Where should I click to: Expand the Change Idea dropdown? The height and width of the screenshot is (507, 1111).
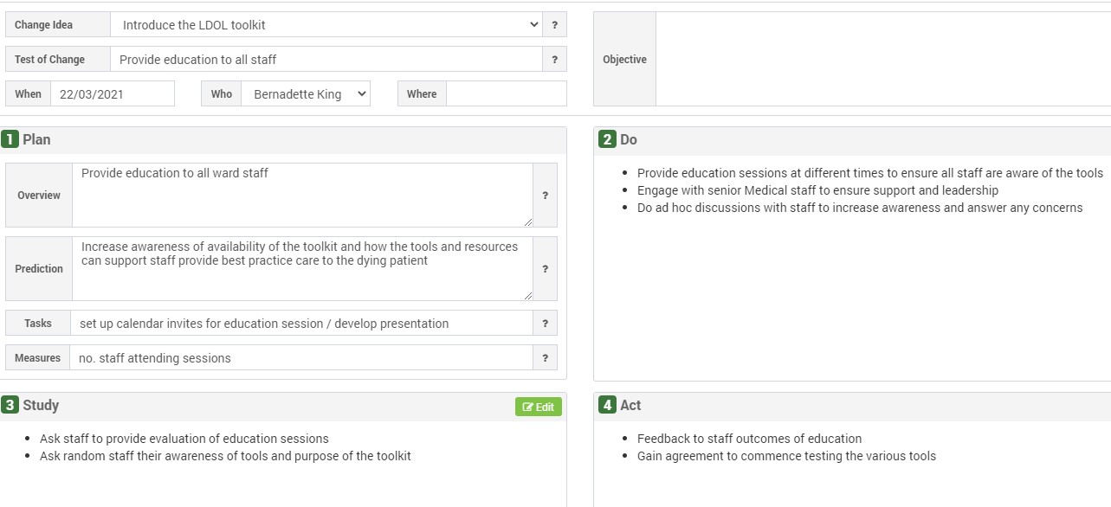(326, 25)
